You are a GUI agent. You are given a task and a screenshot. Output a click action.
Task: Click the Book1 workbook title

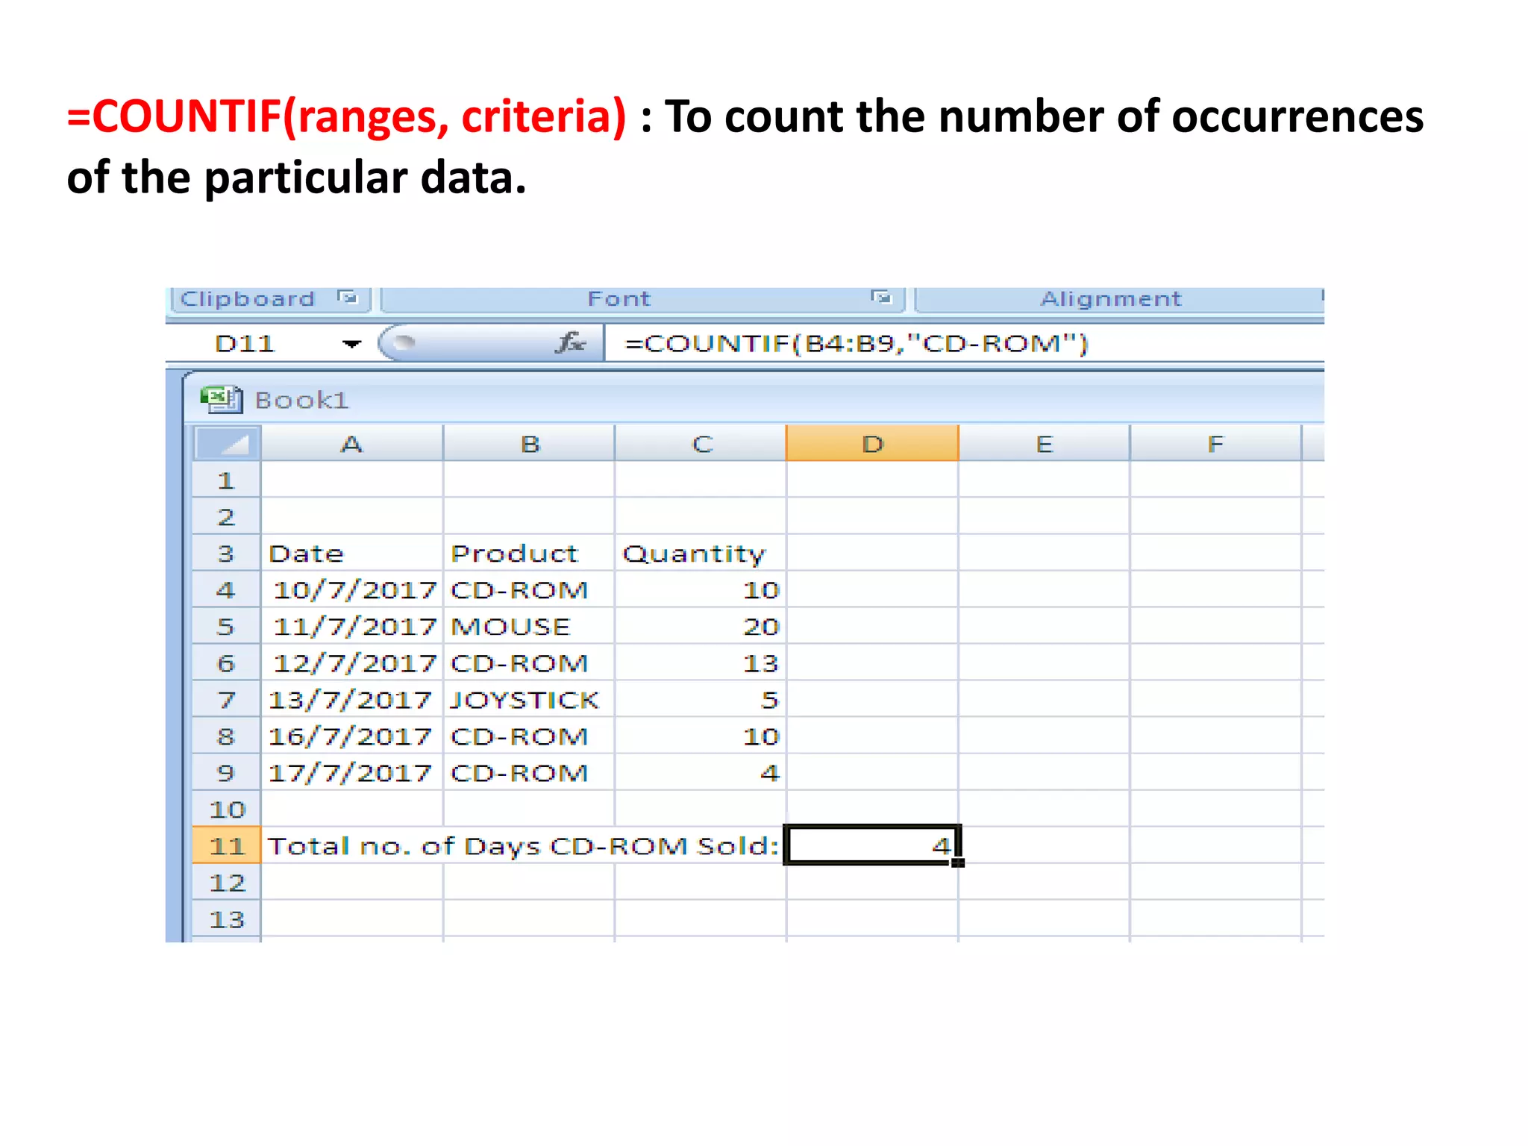pos(301,401)
